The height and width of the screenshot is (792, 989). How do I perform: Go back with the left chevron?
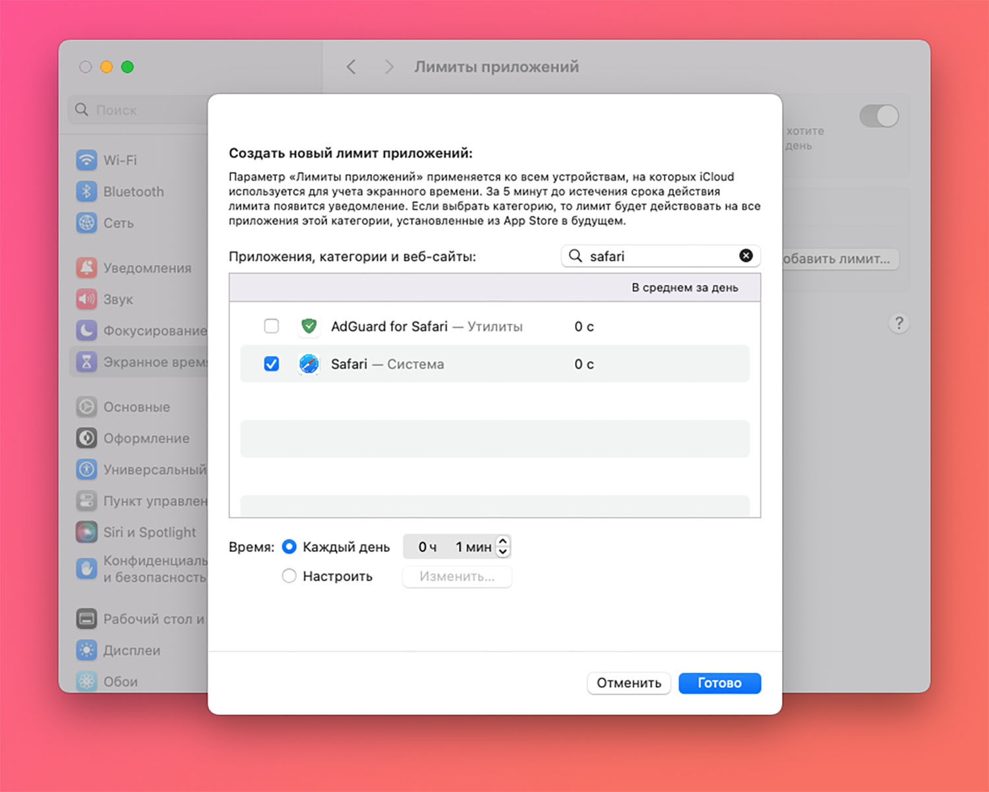[x=351, y=67]
